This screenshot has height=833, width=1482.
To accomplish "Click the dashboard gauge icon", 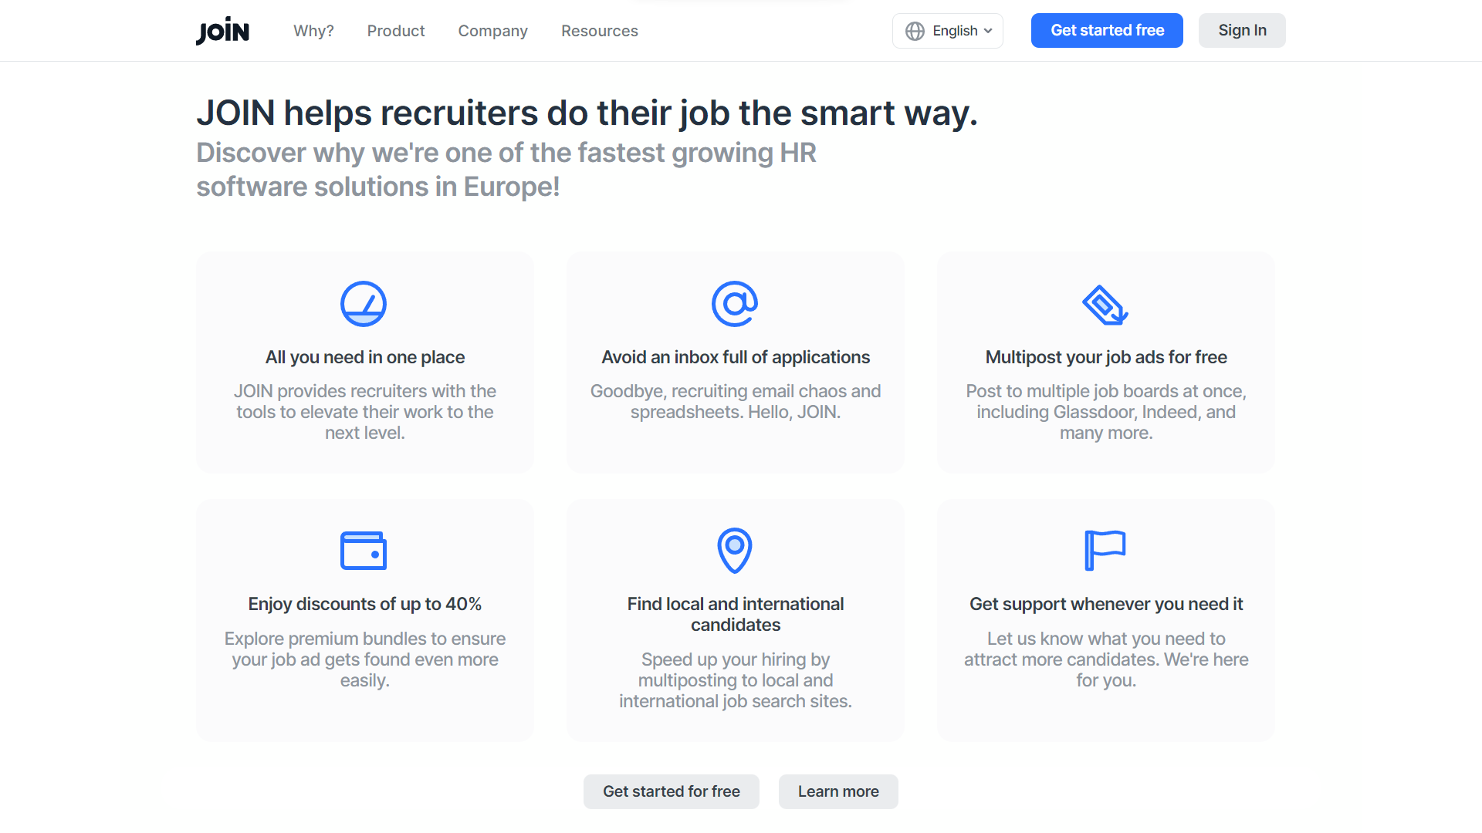I will (x=364, y=304).
